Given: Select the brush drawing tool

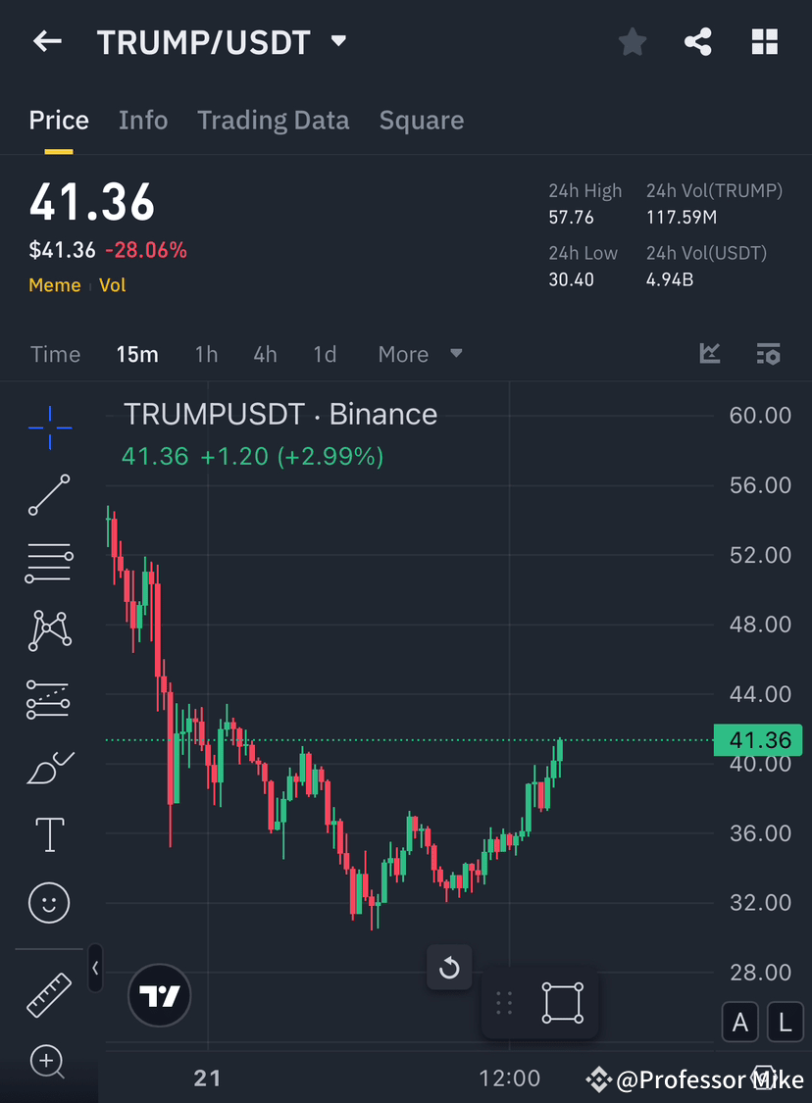Looking at the screenshot, I should point(49,767).
